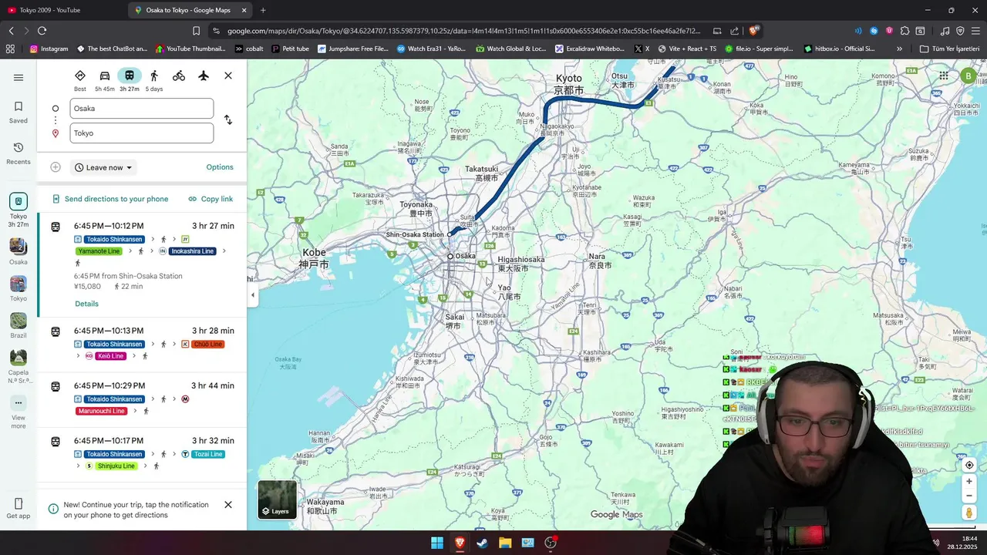Open browser extensions puzzle icon

904,31
